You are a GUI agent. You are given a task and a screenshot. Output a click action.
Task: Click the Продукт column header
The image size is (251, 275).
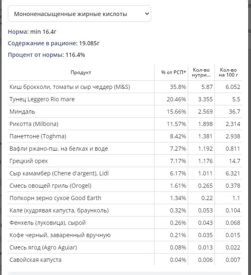81,72
